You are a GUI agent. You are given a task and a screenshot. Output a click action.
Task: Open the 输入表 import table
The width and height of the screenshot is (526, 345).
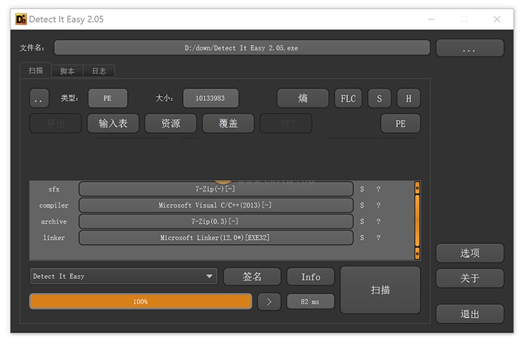tap(113, 123)
